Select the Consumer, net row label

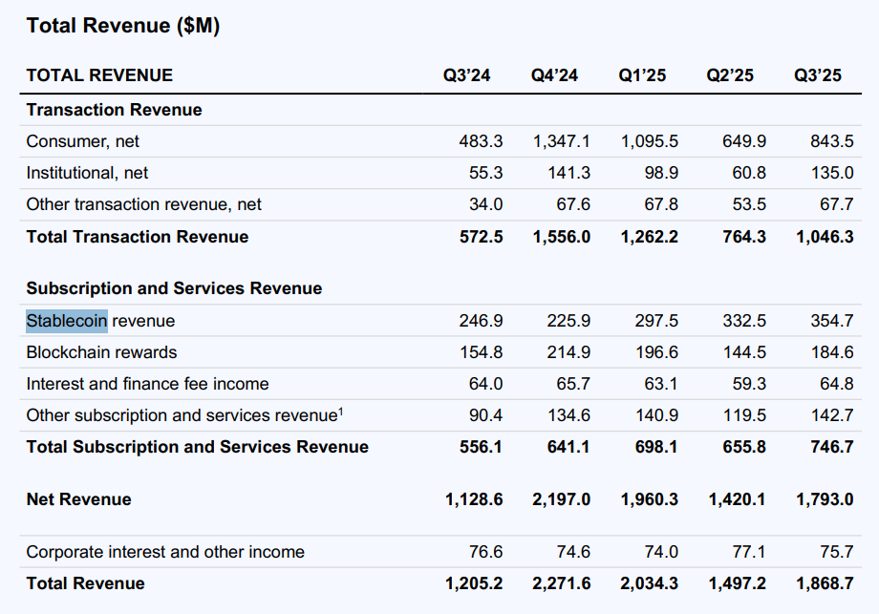pos(82,141)
